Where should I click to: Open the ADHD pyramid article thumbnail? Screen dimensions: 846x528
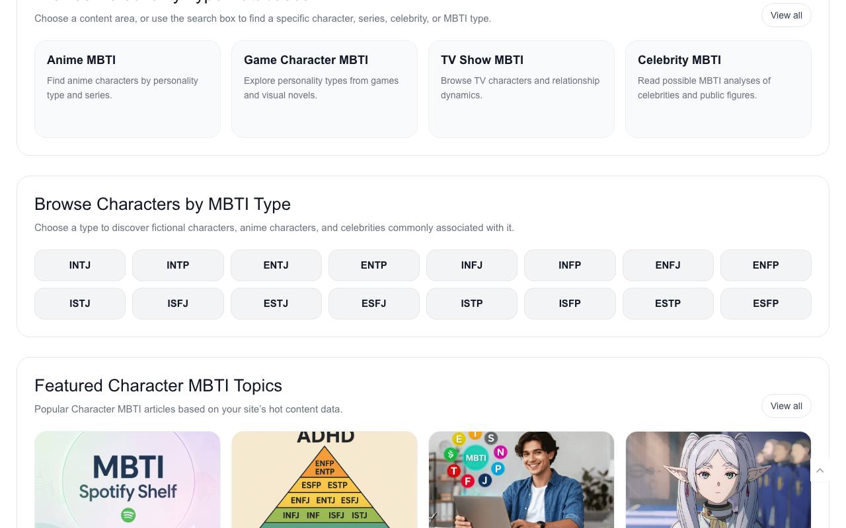click(325, 480)
